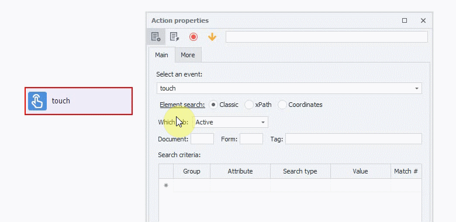The height and width of the screenshot is (222, 456).
Task: Click the Tag input field
Action: 353,139
